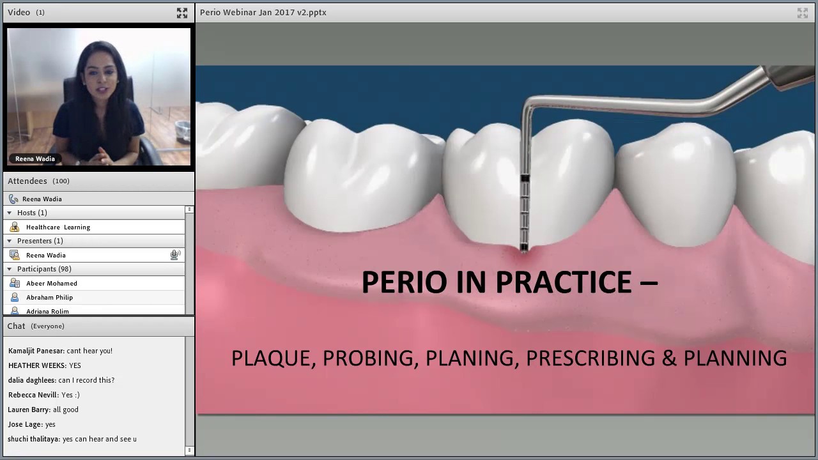Click the Reena Wadia name beside the phone icon

[x=42, y=199]
